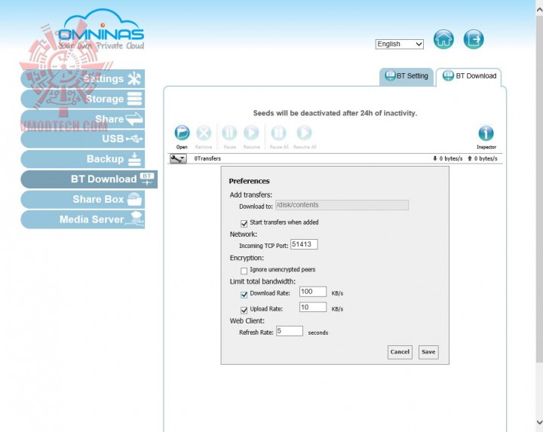Click the 'Seeds will be deactivated' notice

[335, 113]
